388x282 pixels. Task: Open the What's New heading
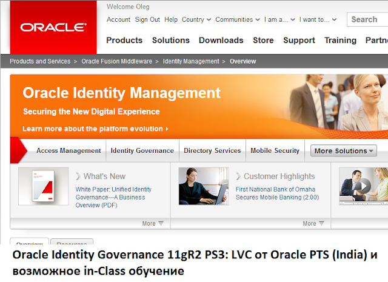(x=104, y=176)
